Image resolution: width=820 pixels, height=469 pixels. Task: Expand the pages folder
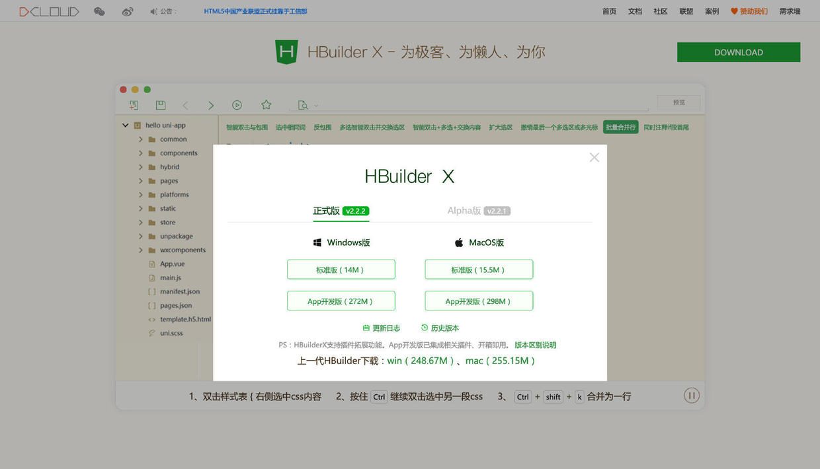[x=141, y=181]
